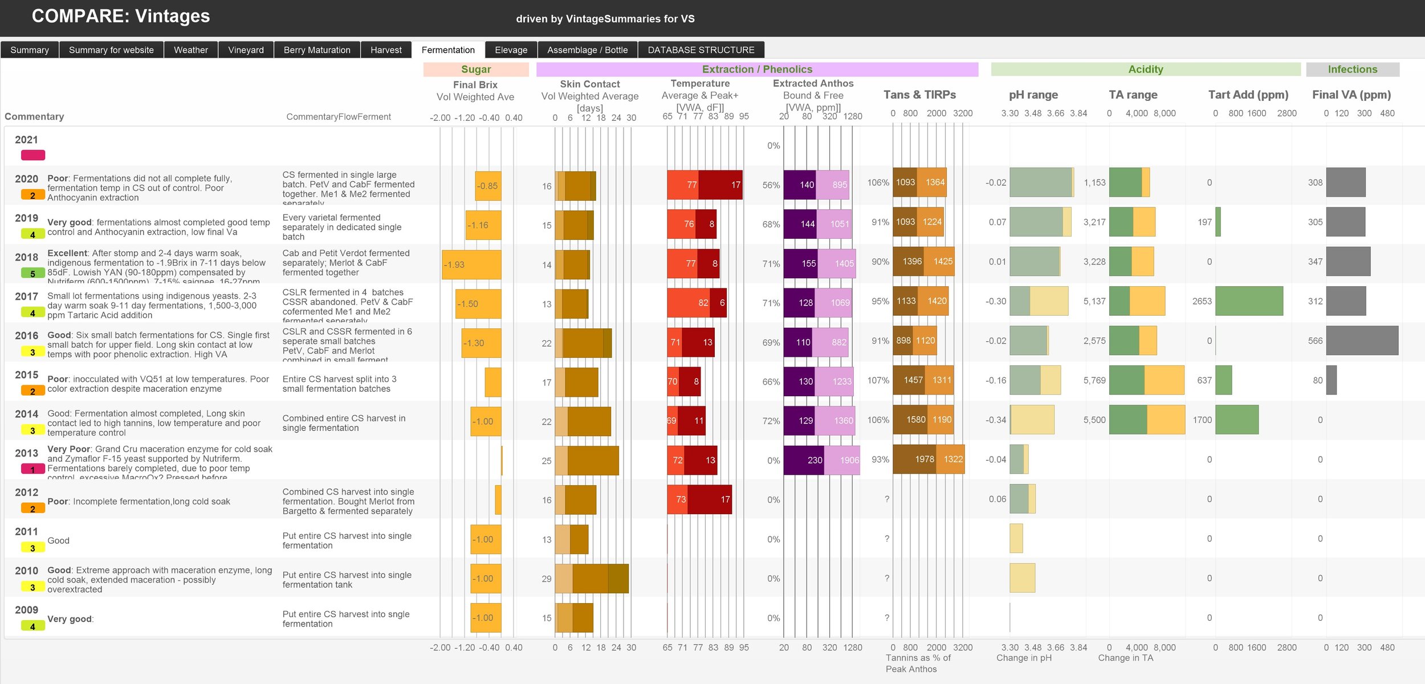Select the 2013 free anthos bar 1906
Image resolution: width=1425 pixels, height=684 pixels.
(x=842, y=460)
